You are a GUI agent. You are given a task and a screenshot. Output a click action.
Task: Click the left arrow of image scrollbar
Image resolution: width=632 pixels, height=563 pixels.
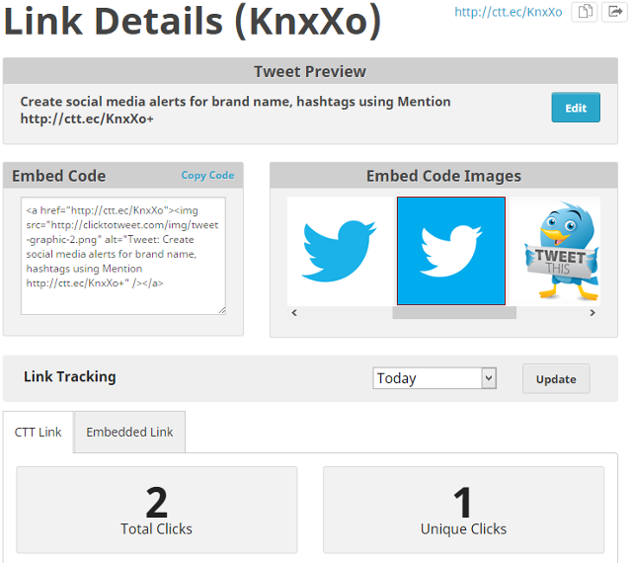tap(294, 313)
